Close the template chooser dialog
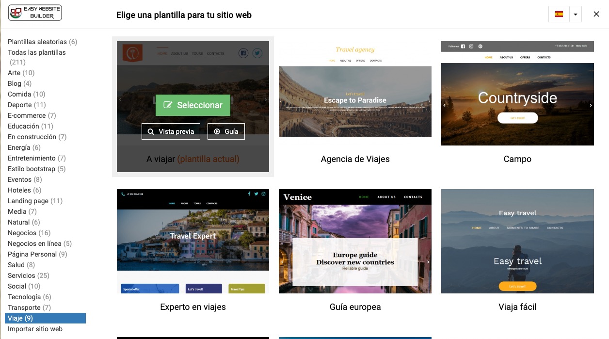Screen dimensions: 609x339 (x=596, y=14)
